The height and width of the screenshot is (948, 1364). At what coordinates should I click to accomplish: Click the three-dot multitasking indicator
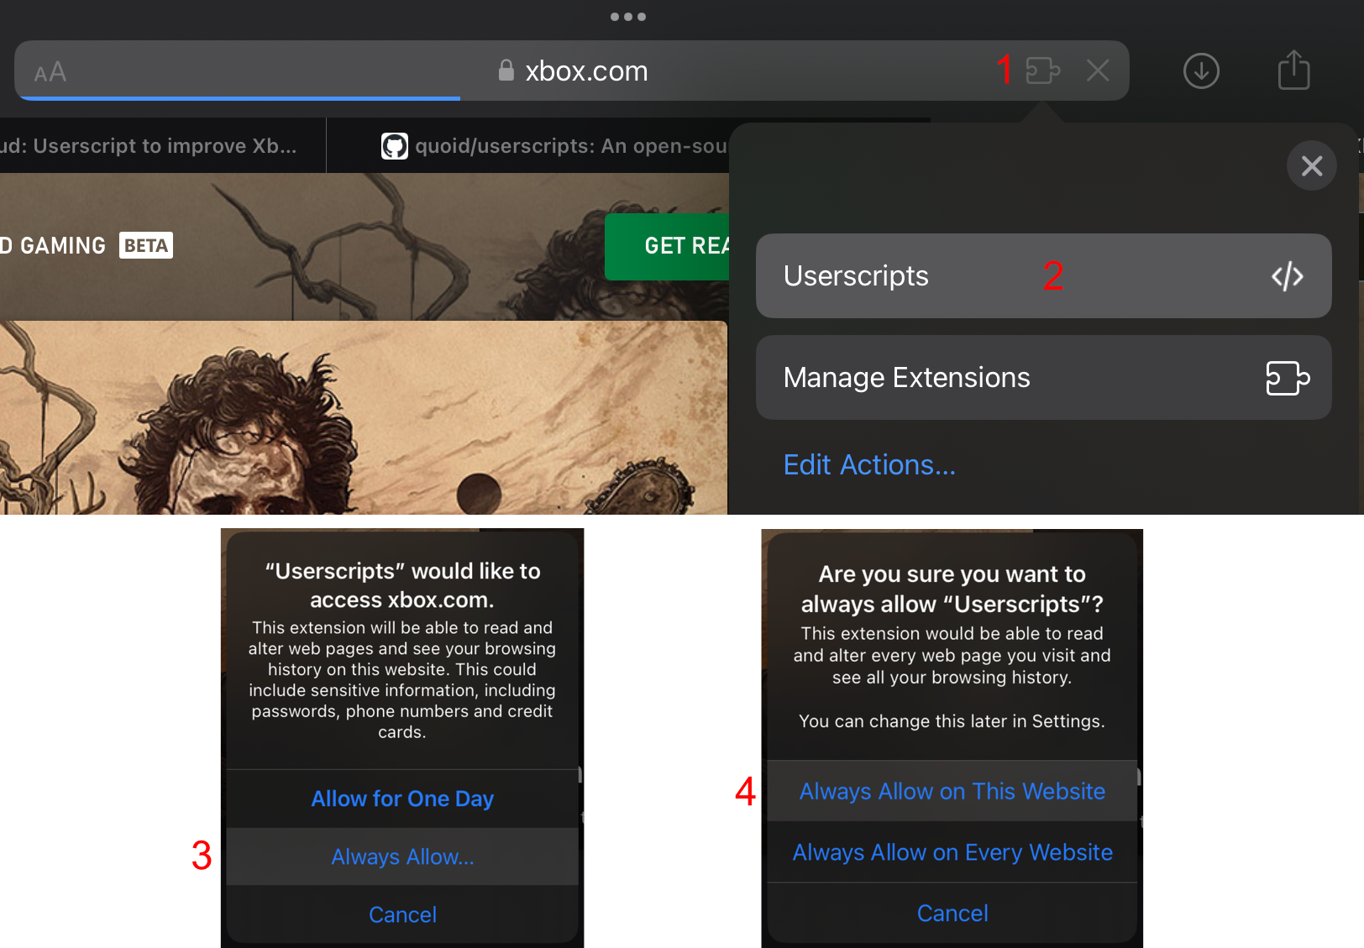[x=628, y=17]
